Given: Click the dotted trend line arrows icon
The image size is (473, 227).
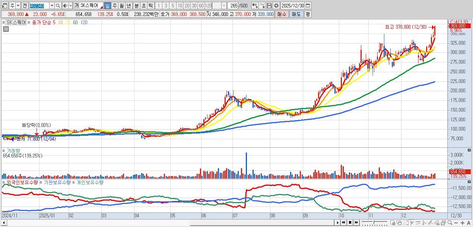Looking at the screenshot, I should [405, 223].
